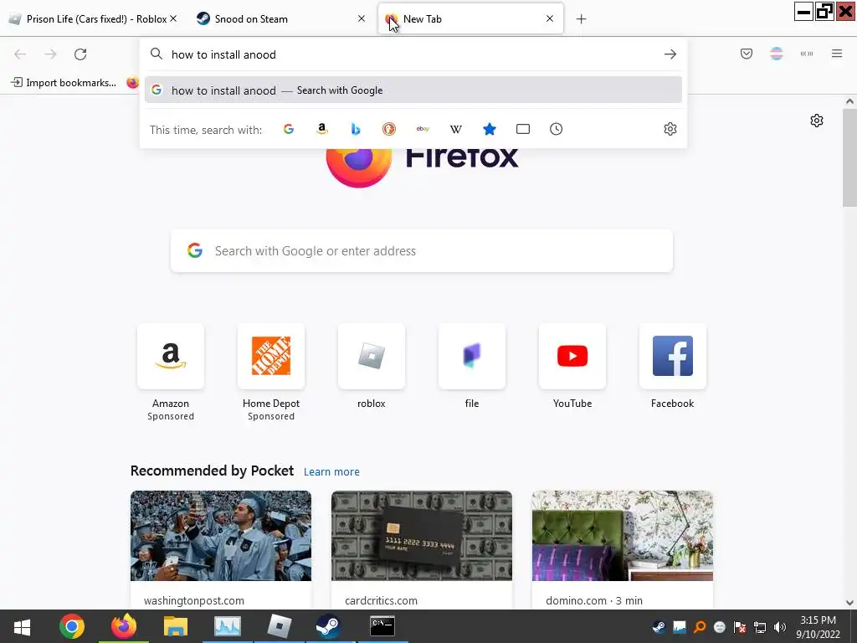The width and height of the screenshot is (857, 643).
Task: Click the Steam system tray icon
Action: click(659, 627)
